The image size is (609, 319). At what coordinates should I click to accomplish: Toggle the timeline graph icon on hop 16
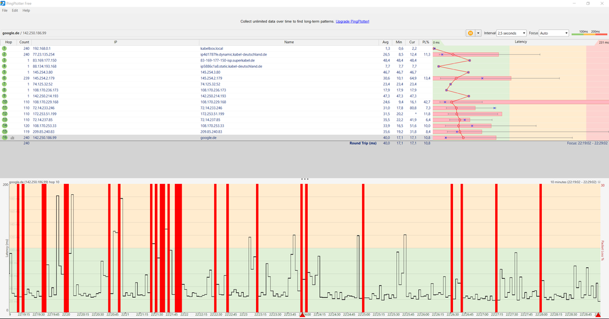[12, 138]
